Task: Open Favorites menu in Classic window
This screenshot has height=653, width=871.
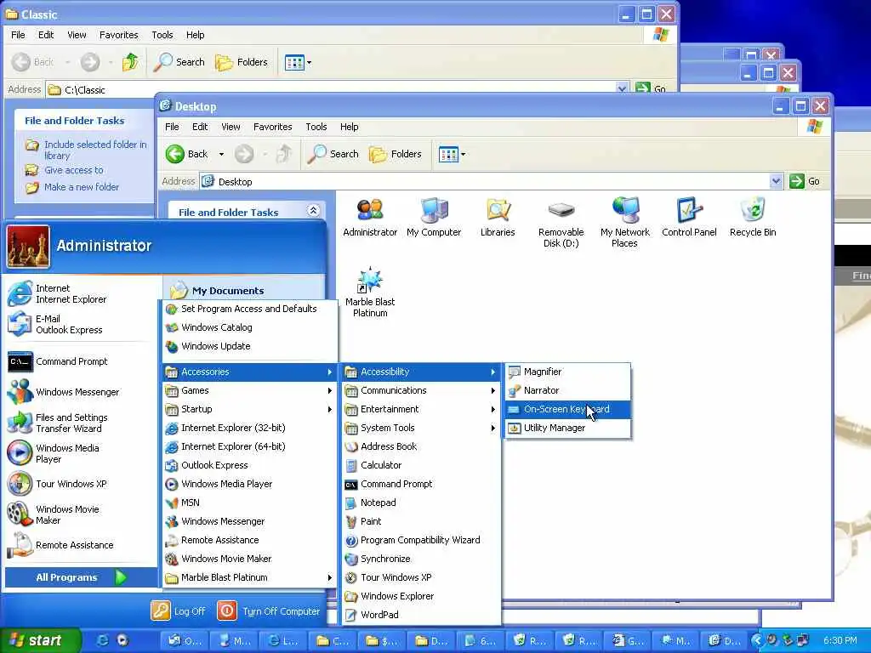Action: (x=119, y=35)
